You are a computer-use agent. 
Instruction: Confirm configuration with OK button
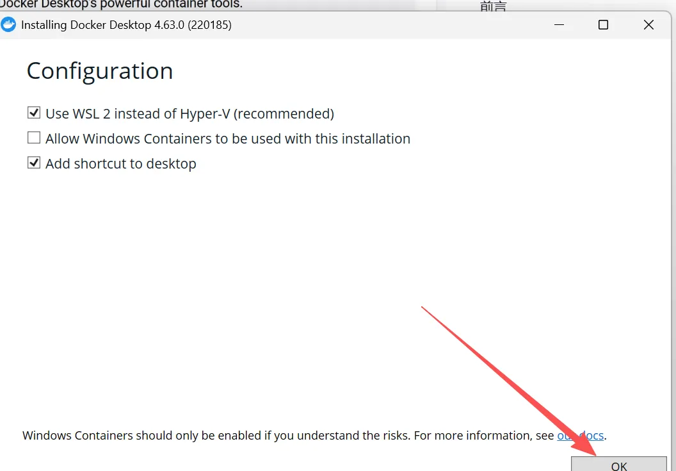[x=618, y=464]
